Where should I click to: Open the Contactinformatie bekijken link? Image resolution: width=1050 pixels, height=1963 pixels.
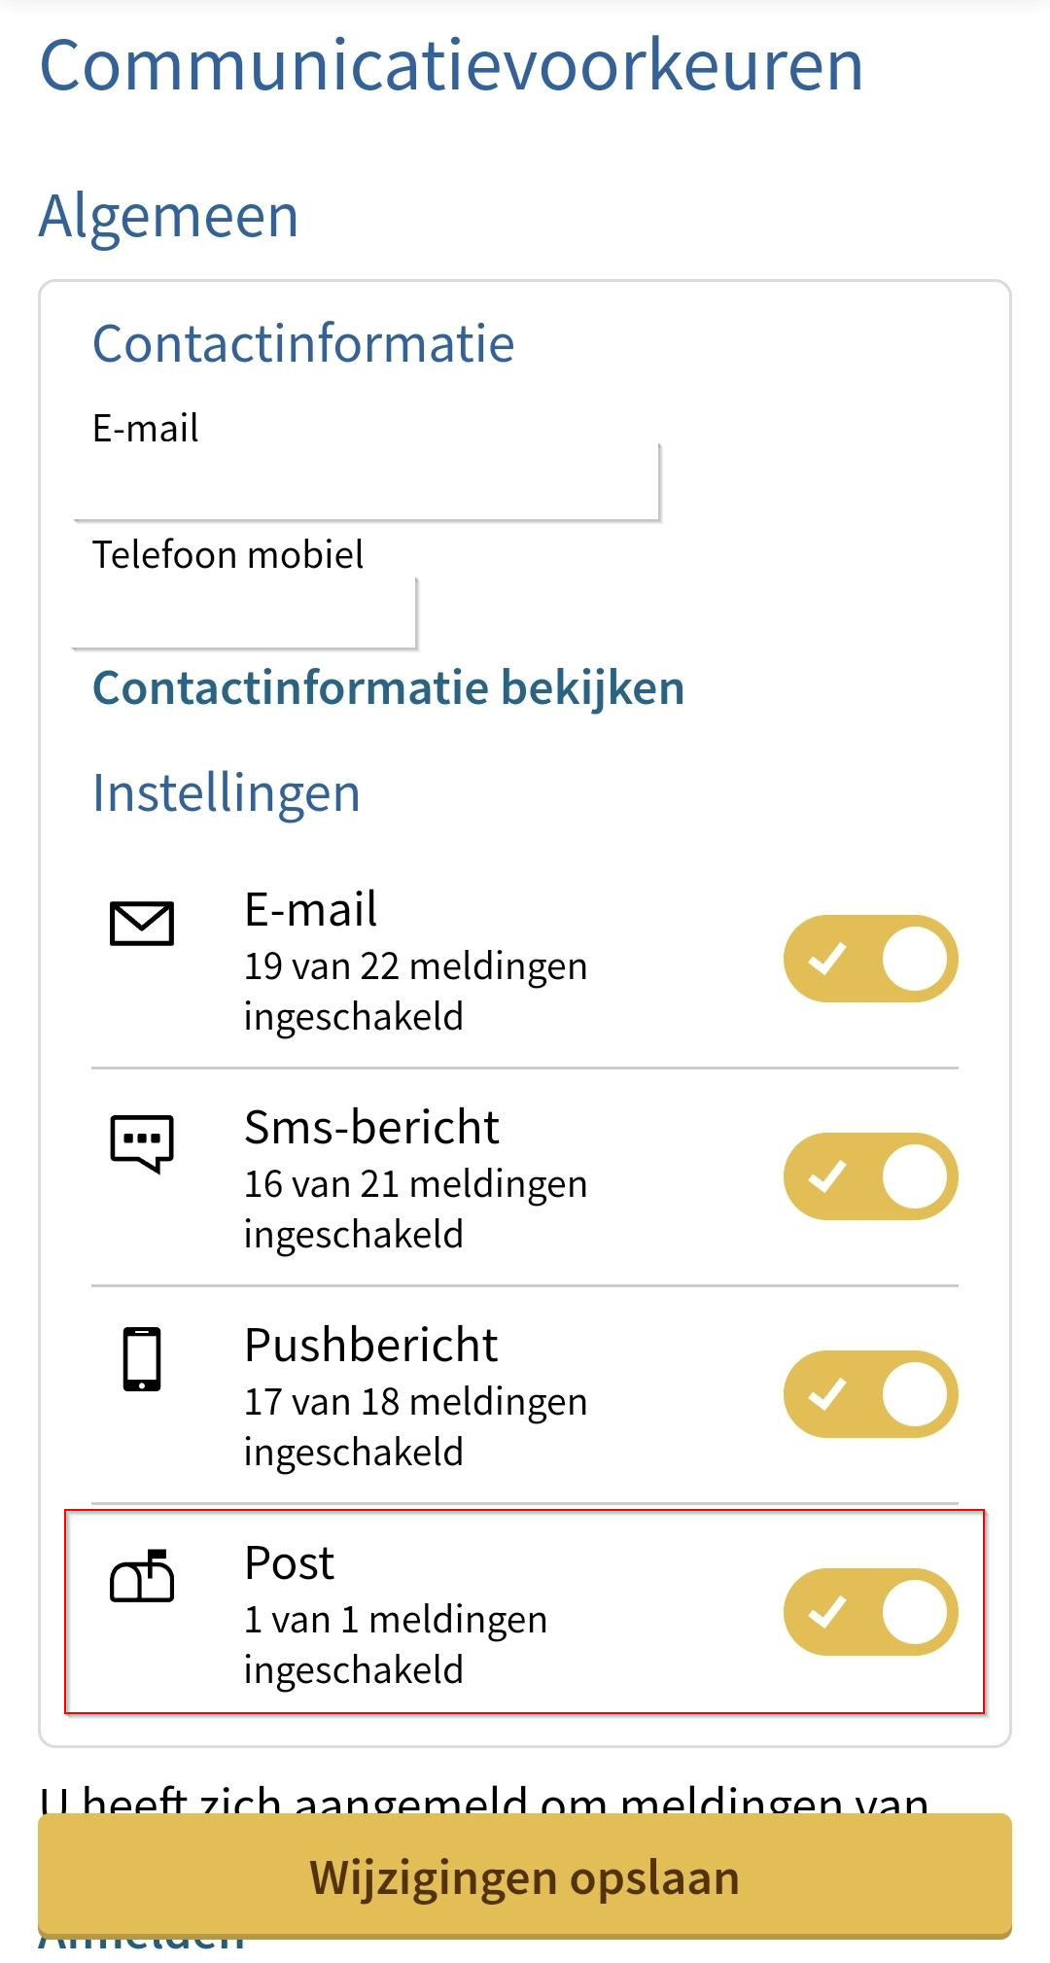(x=388, y=688)
